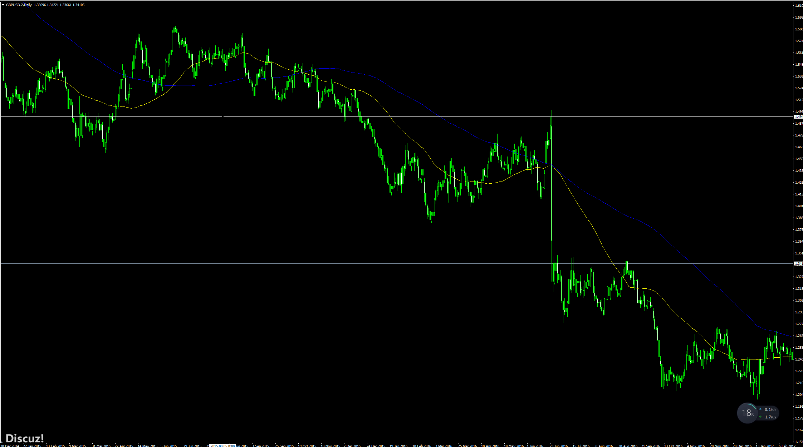Click the 3 Sep 2015 date label

pyautogui.click(x=260, y=446)
